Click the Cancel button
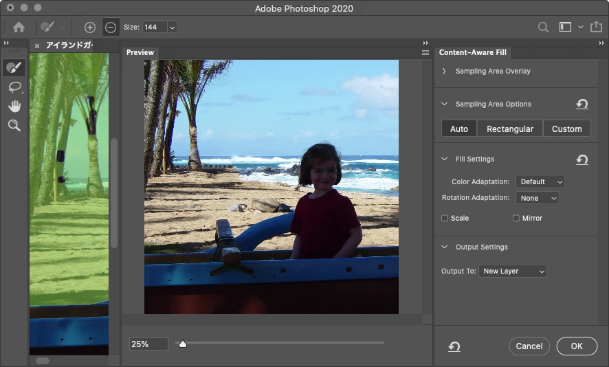 point(529,346)
